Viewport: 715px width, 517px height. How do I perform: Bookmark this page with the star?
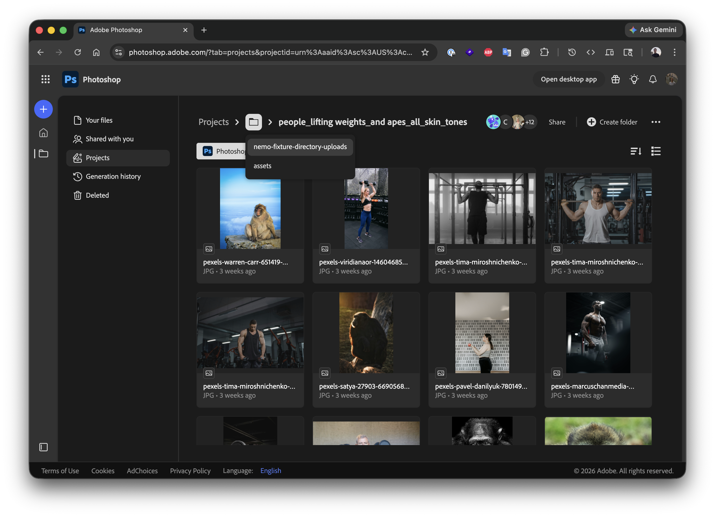click(425, 52)
